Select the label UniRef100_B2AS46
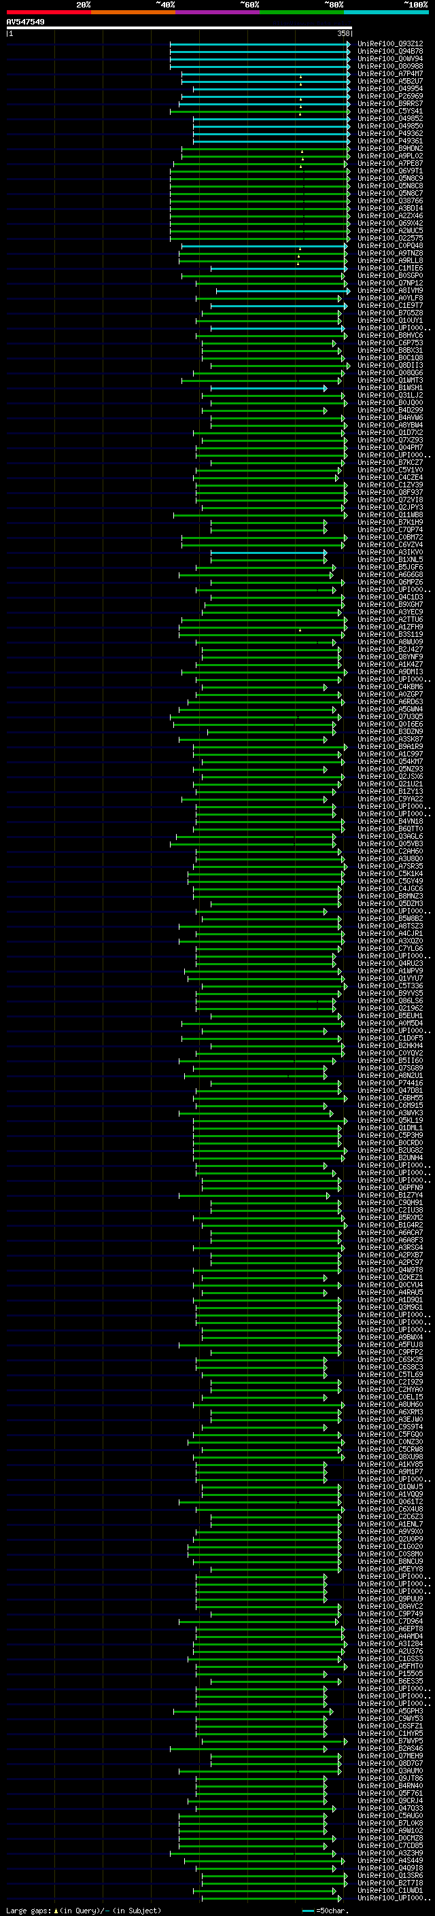This screenshot has height=1916, width=435. click(390, 1748)
